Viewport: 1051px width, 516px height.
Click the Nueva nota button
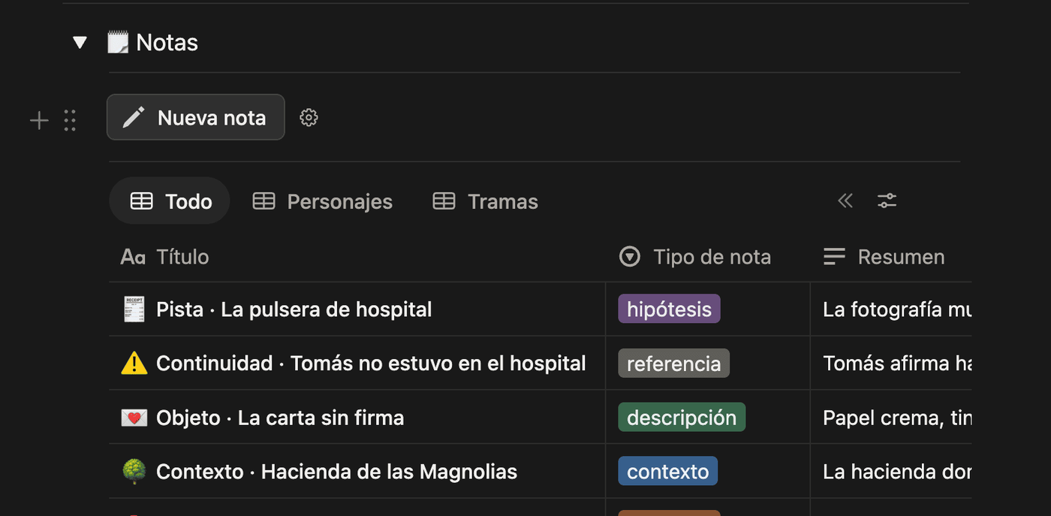click(196, 117)
